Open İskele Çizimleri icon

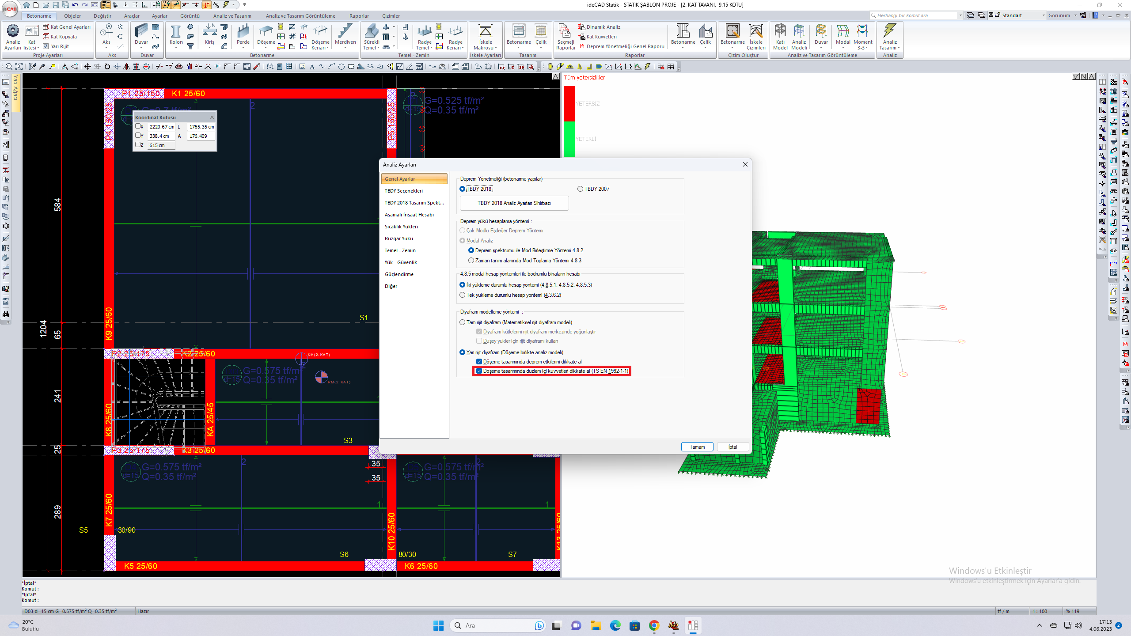click(756, 31)
